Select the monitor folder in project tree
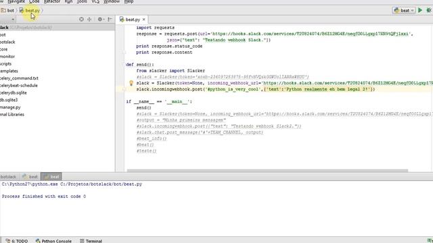This screenshot has width=433, height=243. pos(7,57)
